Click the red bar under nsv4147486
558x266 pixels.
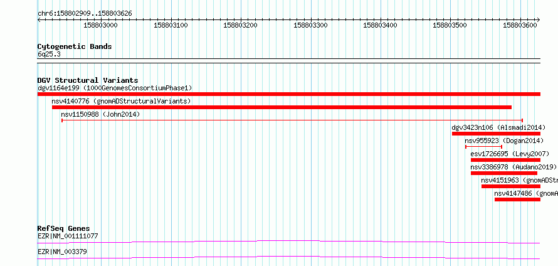[x=517, y=199]
